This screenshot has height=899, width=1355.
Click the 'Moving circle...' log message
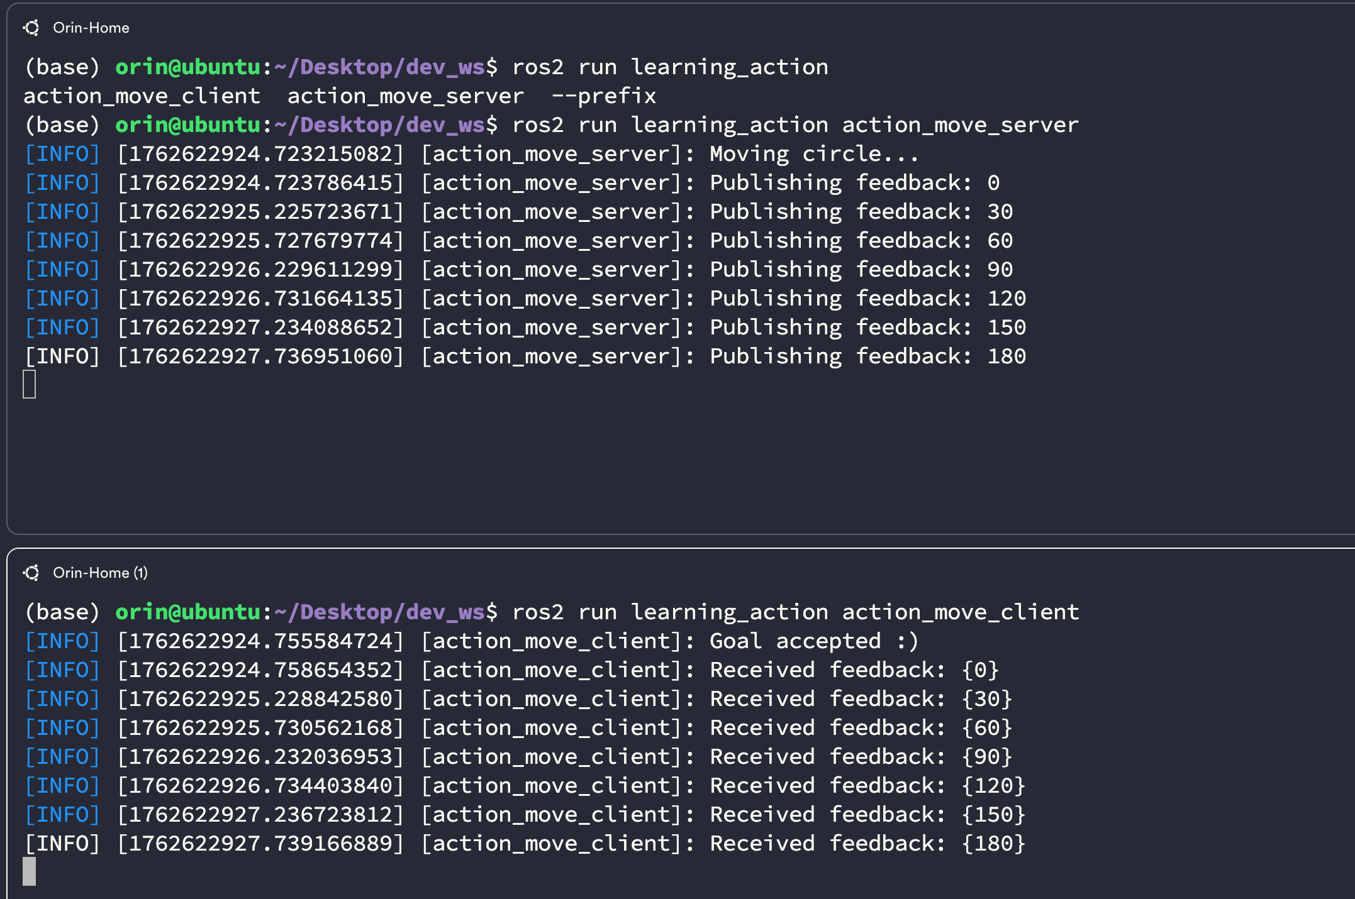coord(813,154)
